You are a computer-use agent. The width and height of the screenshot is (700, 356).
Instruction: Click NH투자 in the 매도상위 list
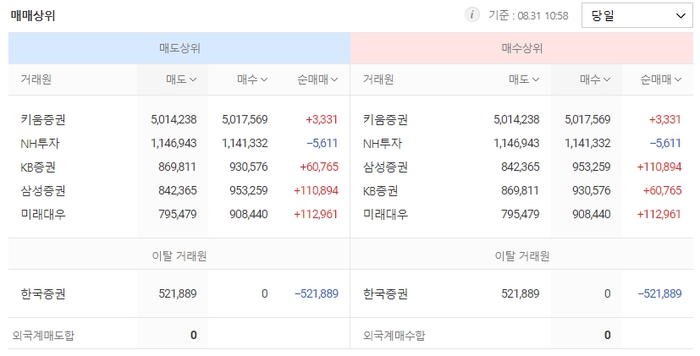(x=40, y=143)
